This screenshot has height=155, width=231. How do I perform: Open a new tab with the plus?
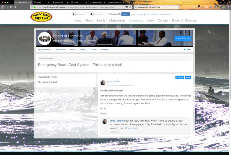(x=221, y=2)
